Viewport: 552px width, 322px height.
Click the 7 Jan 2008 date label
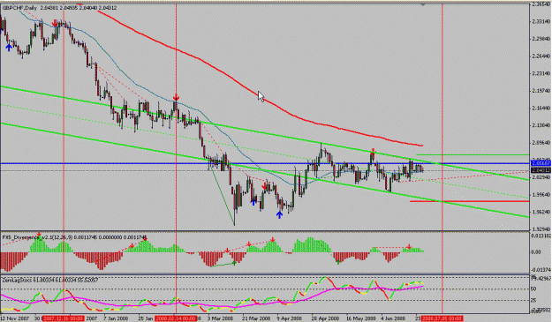pos(117,318)
